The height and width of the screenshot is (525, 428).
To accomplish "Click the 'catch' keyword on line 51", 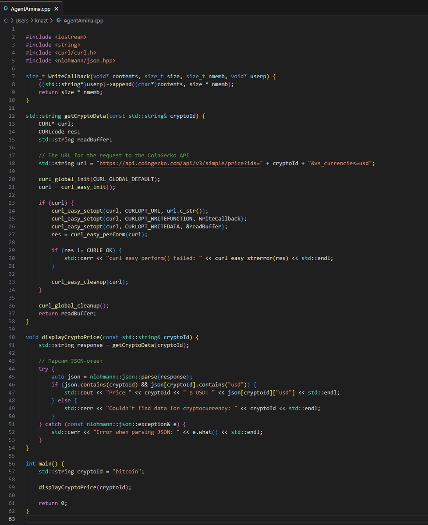I will pos(53,424).
